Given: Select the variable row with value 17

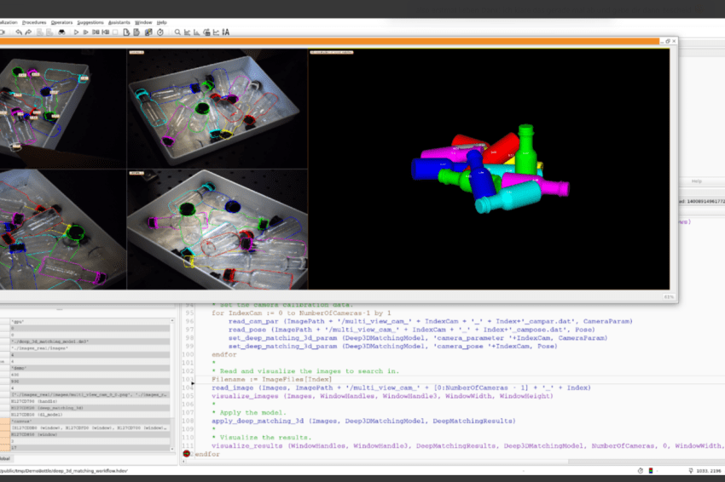Looking at the screenshot, I should pyautogui.click(x=90, y=448).
